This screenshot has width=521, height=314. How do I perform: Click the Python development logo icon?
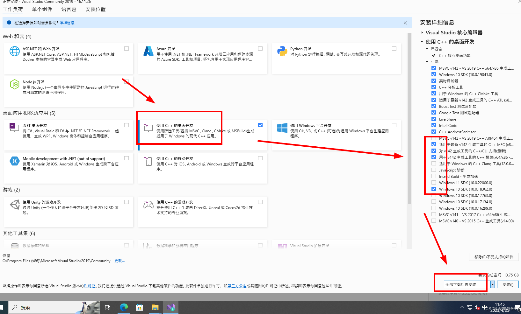click(282, 51)
